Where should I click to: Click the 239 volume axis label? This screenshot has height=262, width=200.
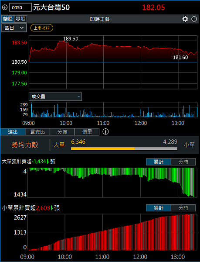click(24, 105)
